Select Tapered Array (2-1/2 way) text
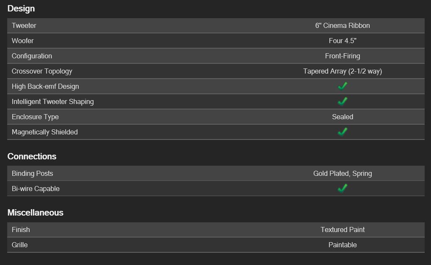This screenshot has width=431, height=265. [343, 71]
